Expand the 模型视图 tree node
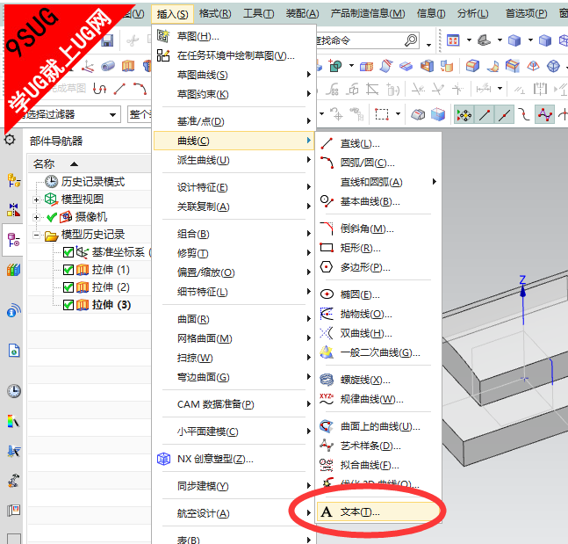The image size is (568, 544). click(x=36, y=199)
